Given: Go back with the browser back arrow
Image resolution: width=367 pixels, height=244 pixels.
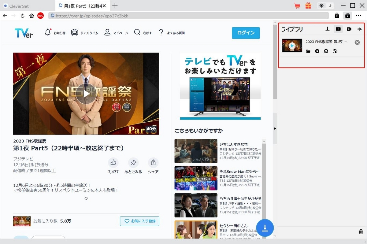Looking at the screenshot, I should [x=5, y=16].
